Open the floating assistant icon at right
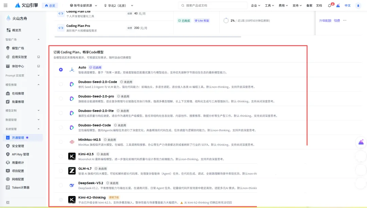 click(x=361, y=142)
